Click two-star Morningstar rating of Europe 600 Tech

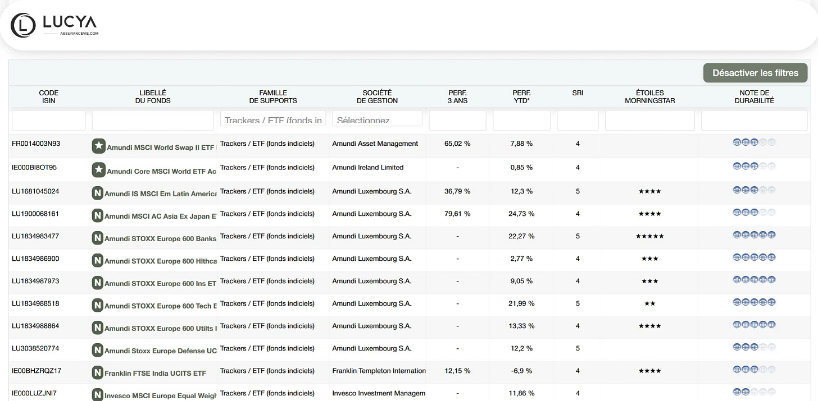(x=649, y=303)
